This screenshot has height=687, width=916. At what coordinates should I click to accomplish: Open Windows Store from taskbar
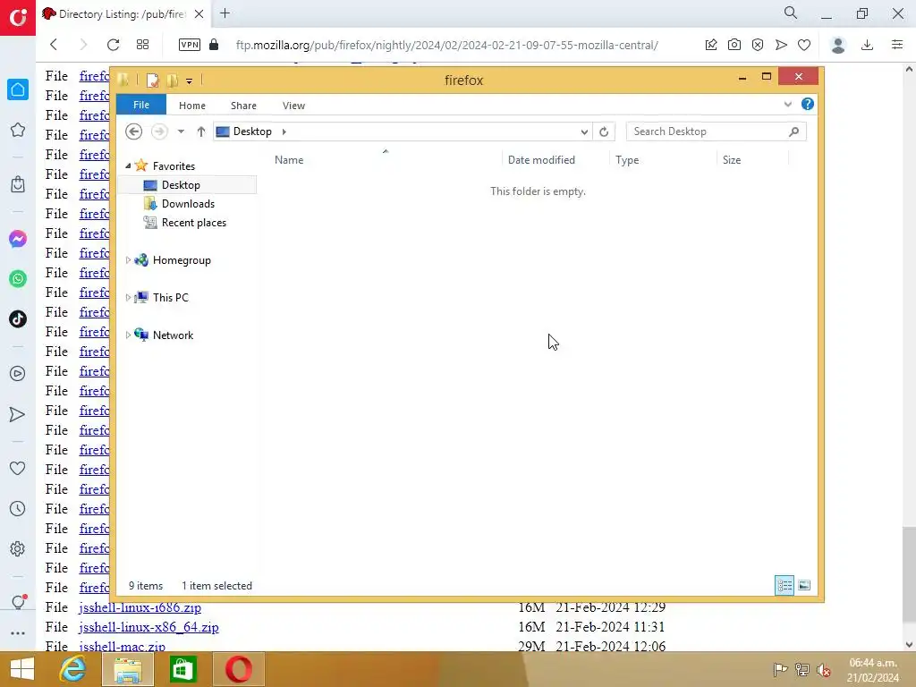tap(182, 669)
